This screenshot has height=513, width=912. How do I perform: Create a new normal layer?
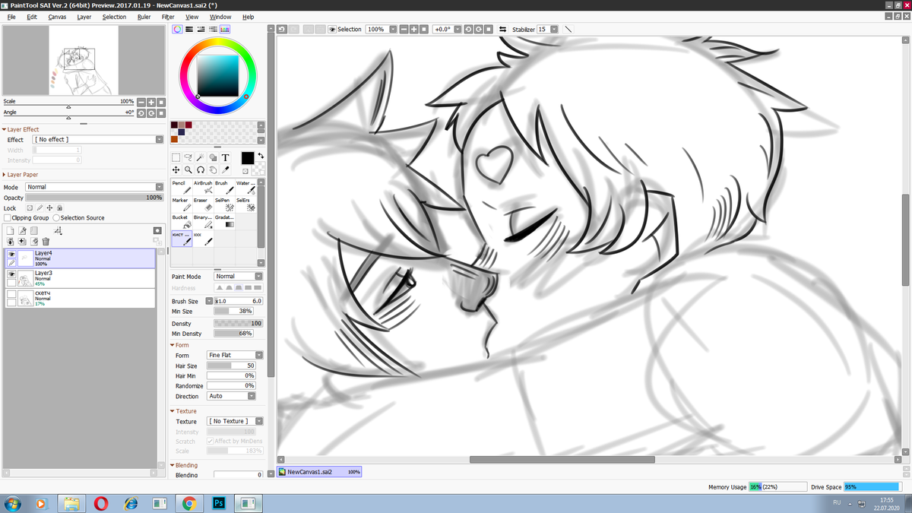11,230
